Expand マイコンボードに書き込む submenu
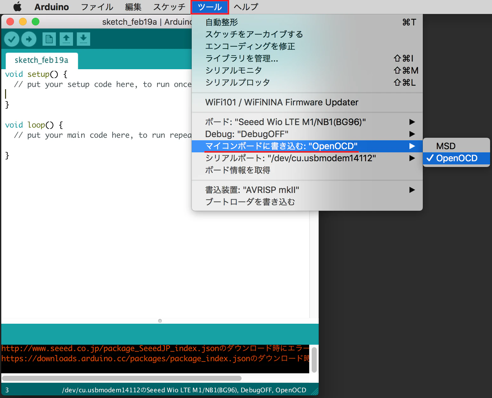Screen dimensions: 492x398 (x=307, y=146)
